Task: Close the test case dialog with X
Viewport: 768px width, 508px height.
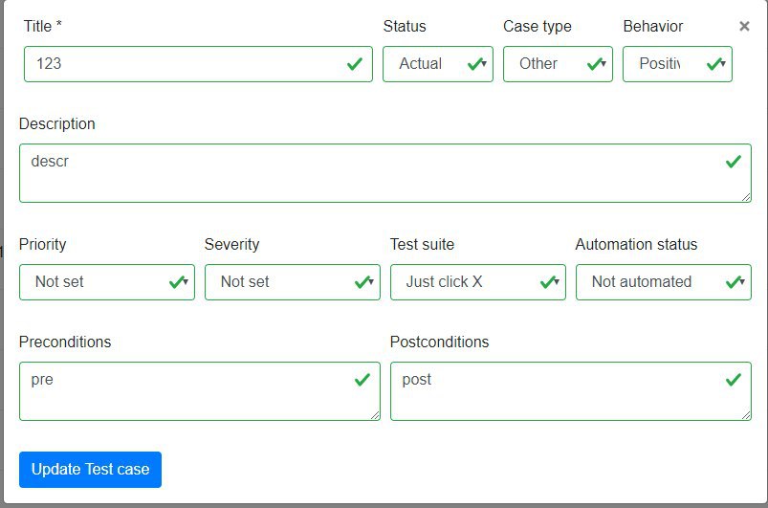Action: [x=744, y=26]
